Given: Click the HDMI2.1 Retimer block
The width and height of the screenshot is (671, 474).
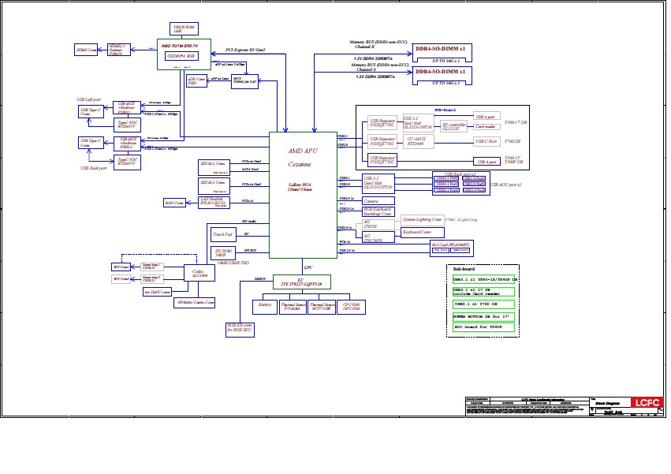Looking at the screenshot, I should [x=118, y=50].
